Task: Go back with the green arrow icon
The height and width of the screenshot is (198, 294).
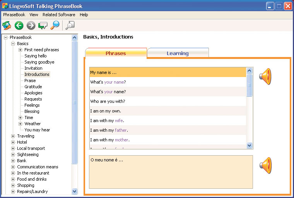Action: (x=19, y=25)
